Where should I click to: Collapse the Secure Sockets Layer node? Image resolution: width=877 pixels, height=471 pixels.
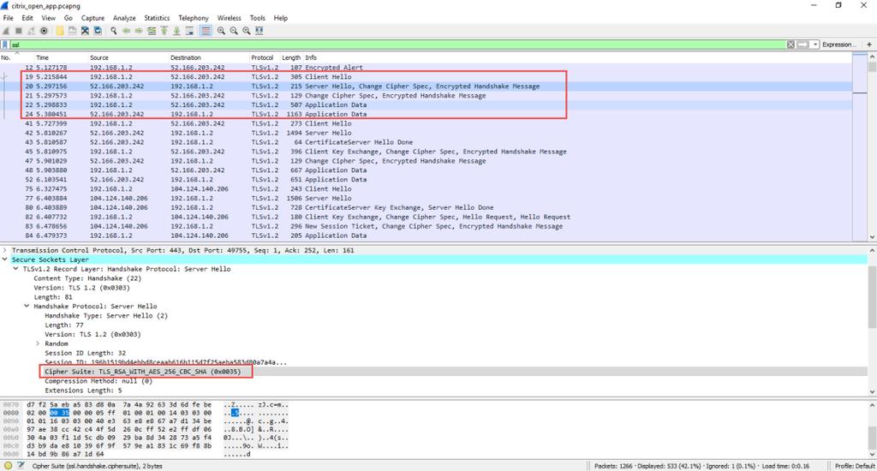(5, 259)
